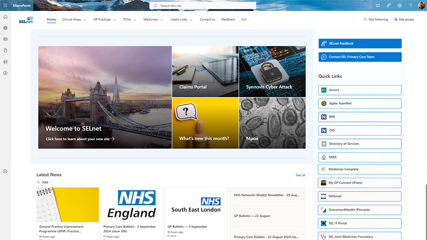The image size is (427, 240).
Task: Open the megaphone notifications icon in header
Action: click(x=378, y=6)
